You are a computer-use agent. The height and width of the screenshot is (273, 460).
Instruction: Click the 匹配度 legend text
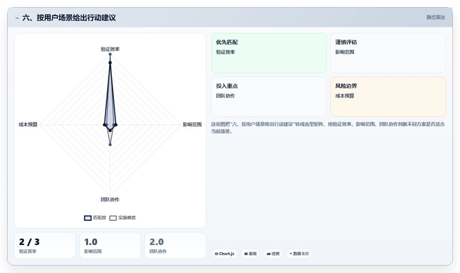tap(100, 218)
